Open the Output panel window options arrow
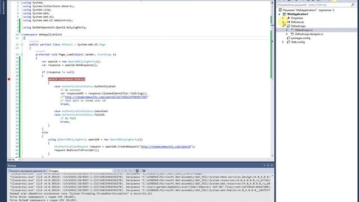Screen dimensions: 359x202 click(264, 166)
